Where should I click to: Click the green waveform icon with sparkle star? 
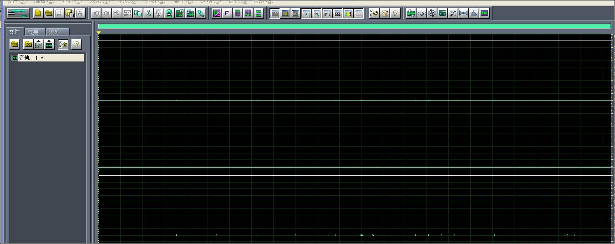pos(190,13)
